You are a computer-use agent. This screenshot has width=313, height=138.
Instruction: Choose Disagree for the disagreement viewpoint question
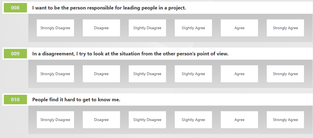click(101, 74)
